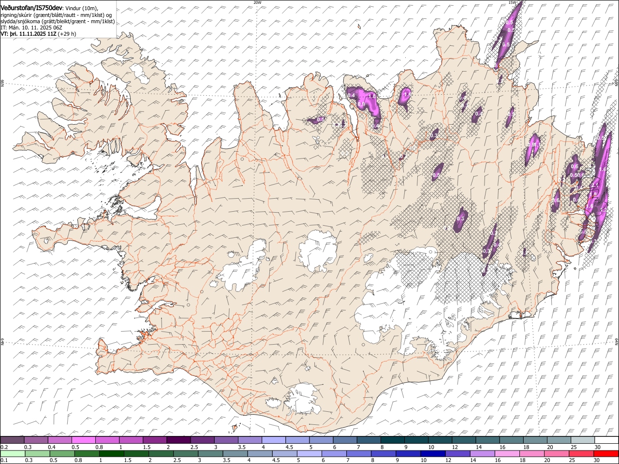Viewport: 619px width, 464px height.
Task: Pick the 14–16 grey-teal upper-row swatch
Action: [x=488, y=440]
